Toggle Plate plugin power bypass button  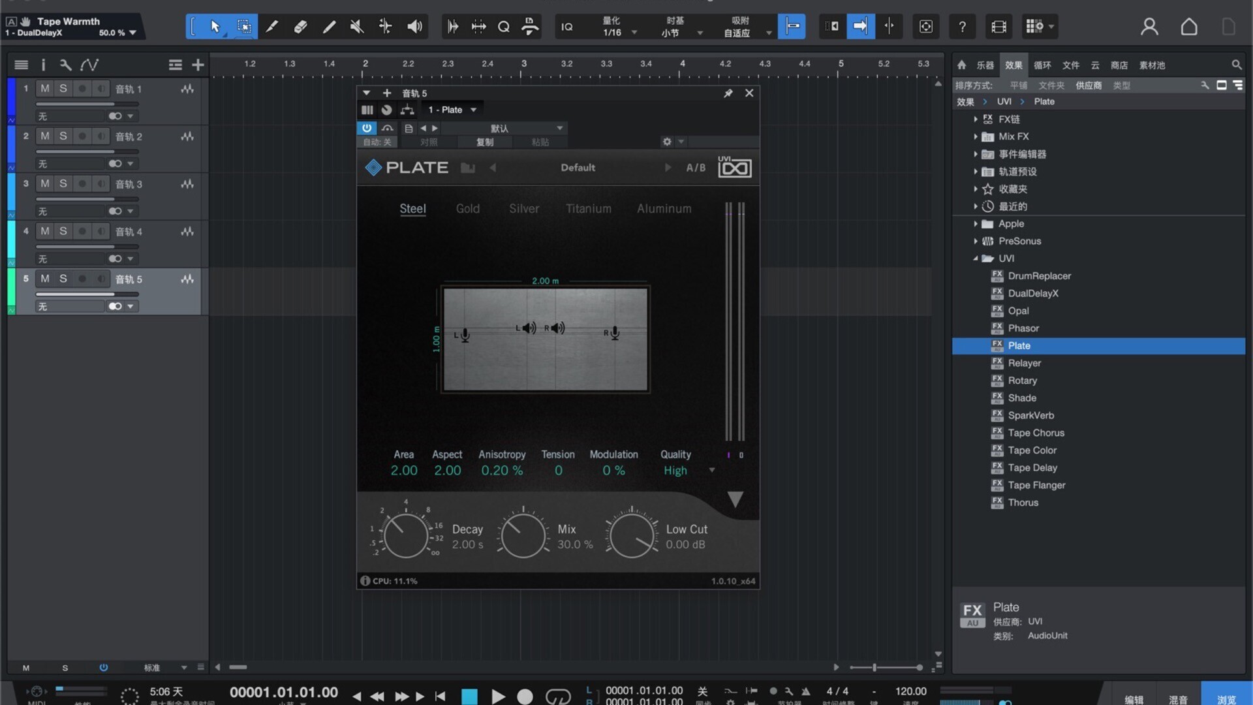[x=366, y=128]
